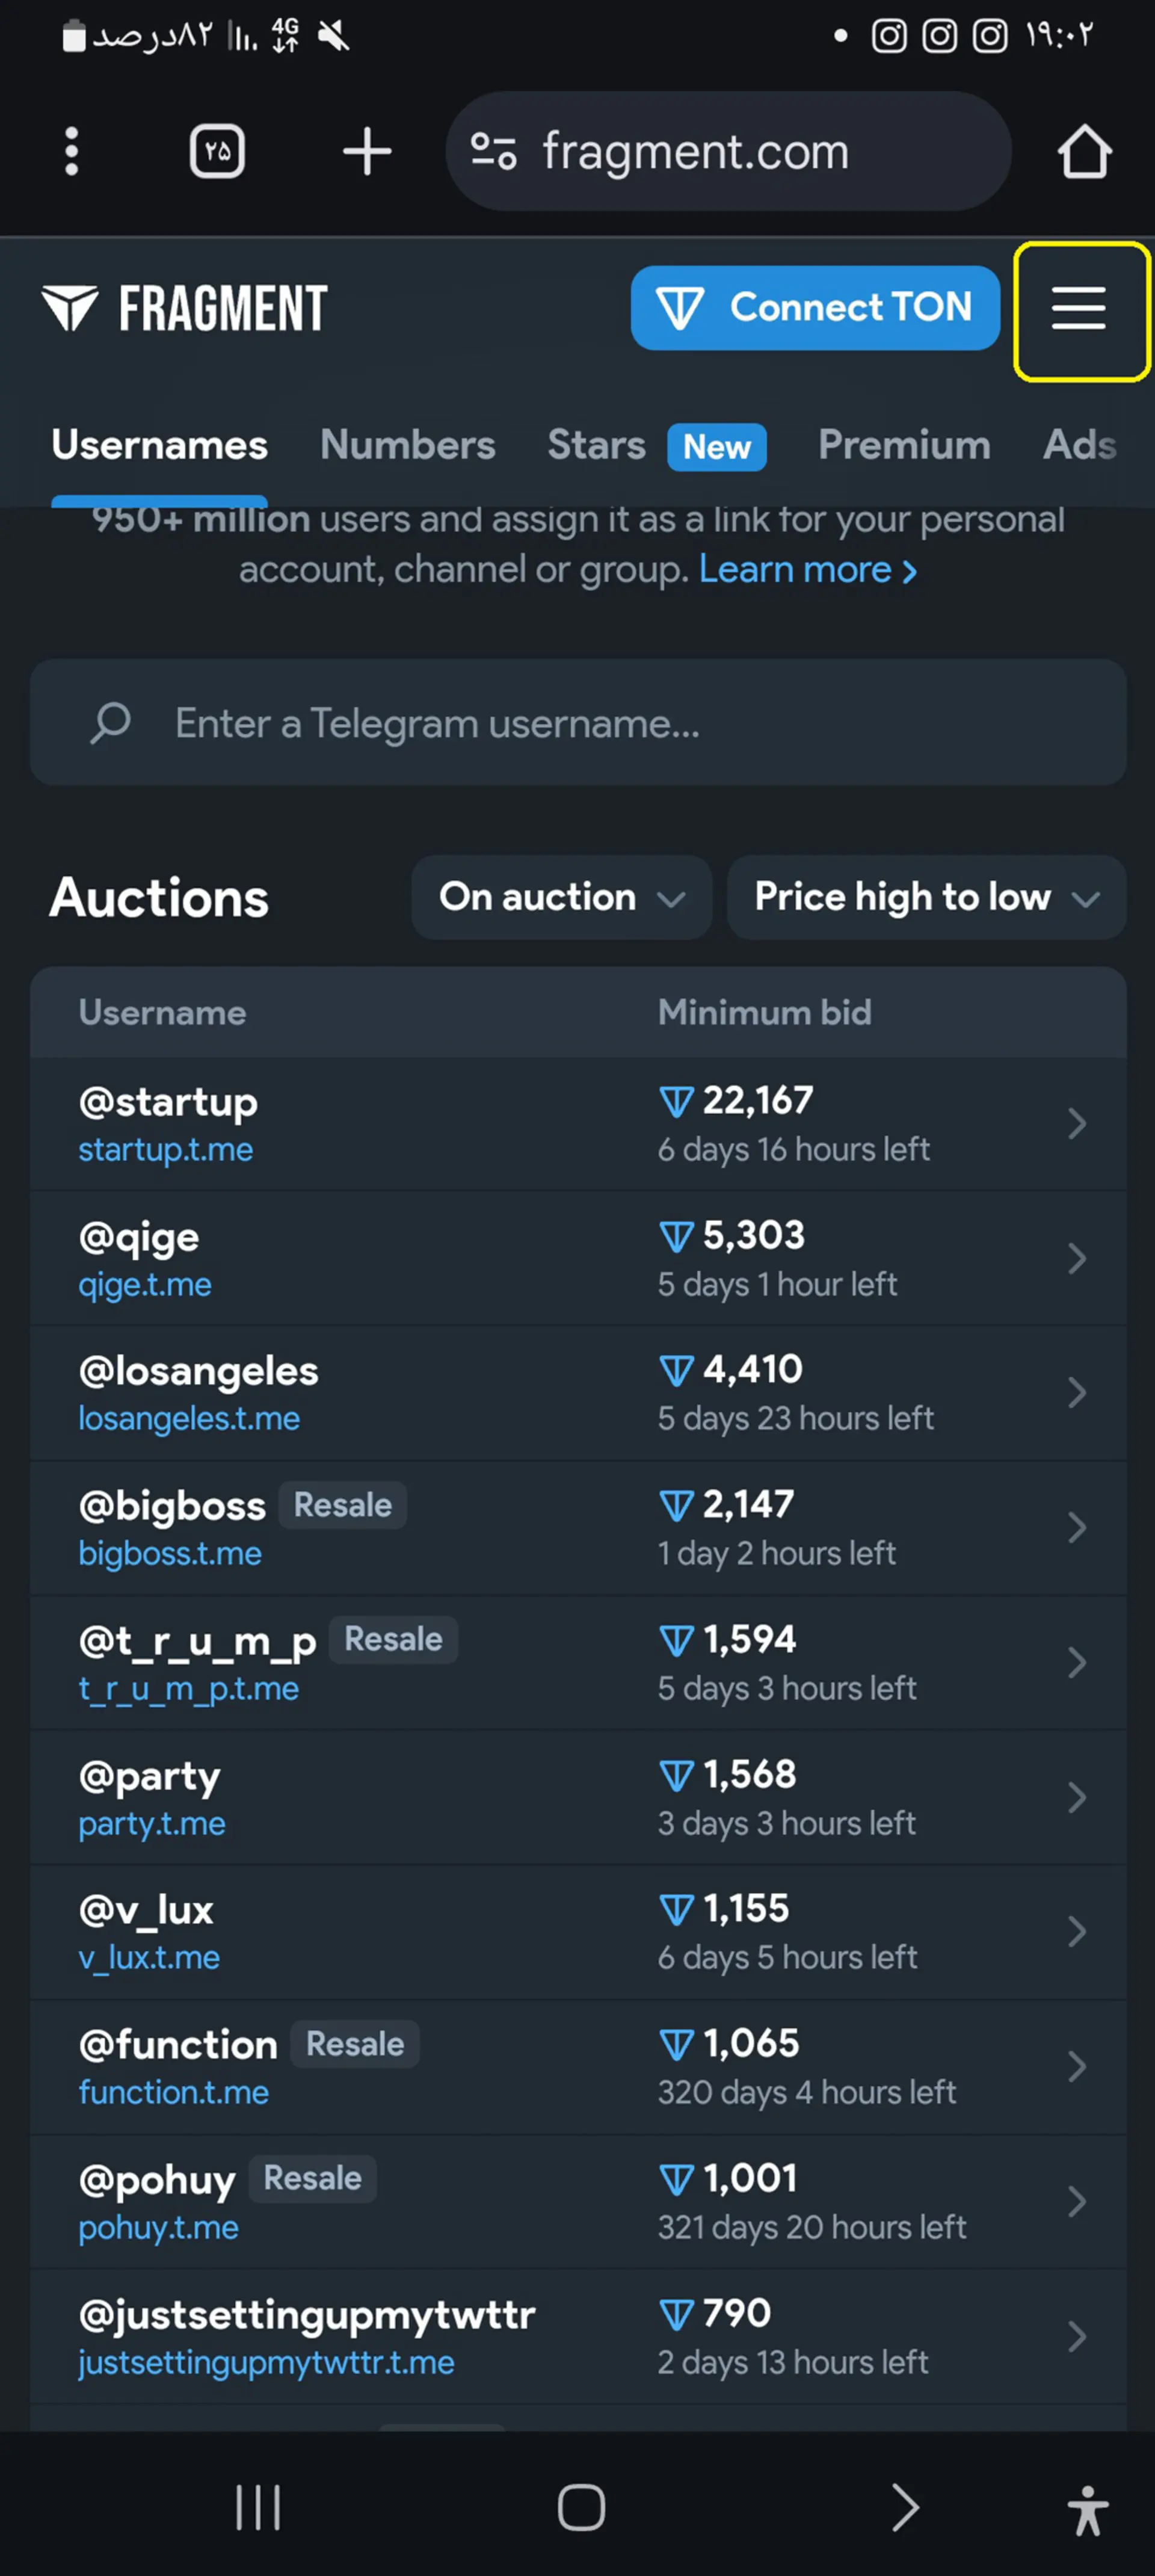1155x2576 pixels.
Task: Open the losangeles.t.me link
Action: 189,1418
